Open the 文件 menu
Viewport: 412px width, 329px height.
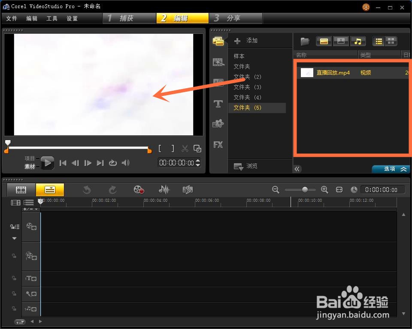pos(12,18)
